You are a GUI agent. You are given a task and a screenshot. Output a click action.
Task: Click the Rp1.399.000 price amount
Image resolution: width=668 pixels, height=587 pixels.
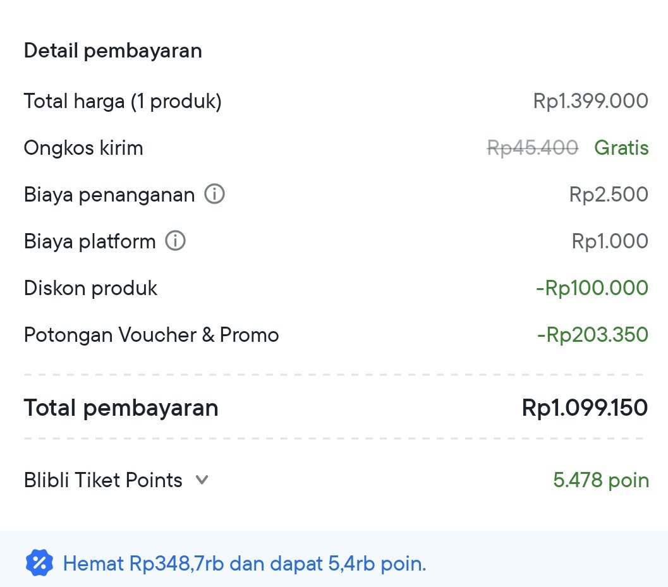590,101
